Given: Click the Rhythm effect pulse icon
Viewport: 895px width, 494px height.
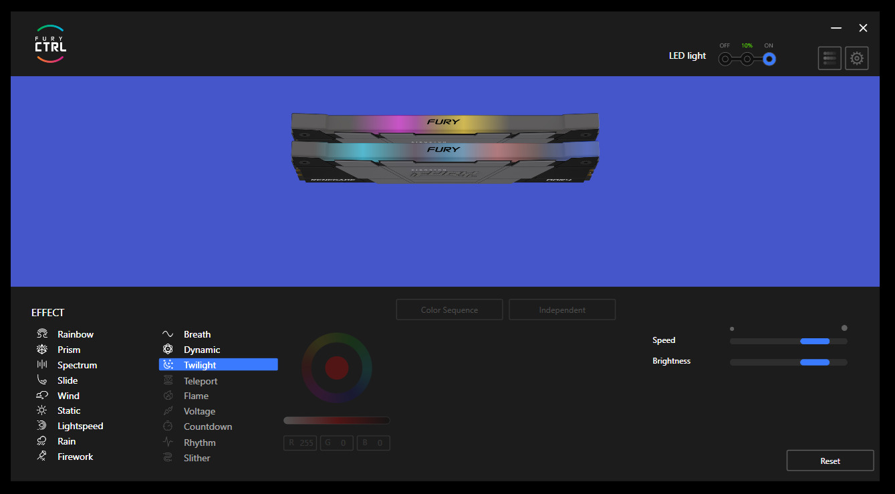Looking at the screenshot, I should click(168, 442).
